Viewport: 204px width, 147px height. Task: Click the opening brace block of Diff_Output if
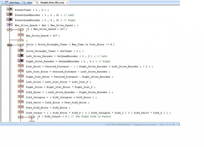[32, 117]
